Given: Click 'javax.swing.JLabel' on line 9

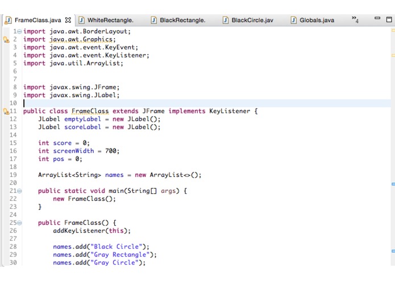Looking at the screenshot, I should [83, 95].
